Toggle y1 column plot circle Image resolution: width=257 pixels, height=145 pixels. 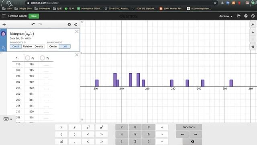coord(28,58)
